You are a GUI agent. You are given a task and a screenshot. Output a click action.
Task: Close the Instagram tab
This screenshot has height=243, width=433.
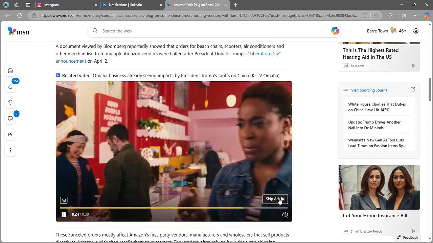(96, 5)
